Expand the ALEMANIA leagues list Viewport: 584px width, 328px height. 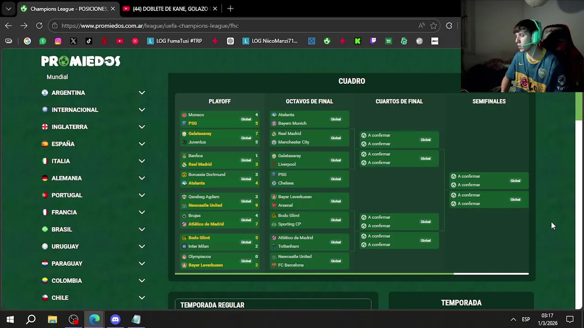tap(142, 178)
